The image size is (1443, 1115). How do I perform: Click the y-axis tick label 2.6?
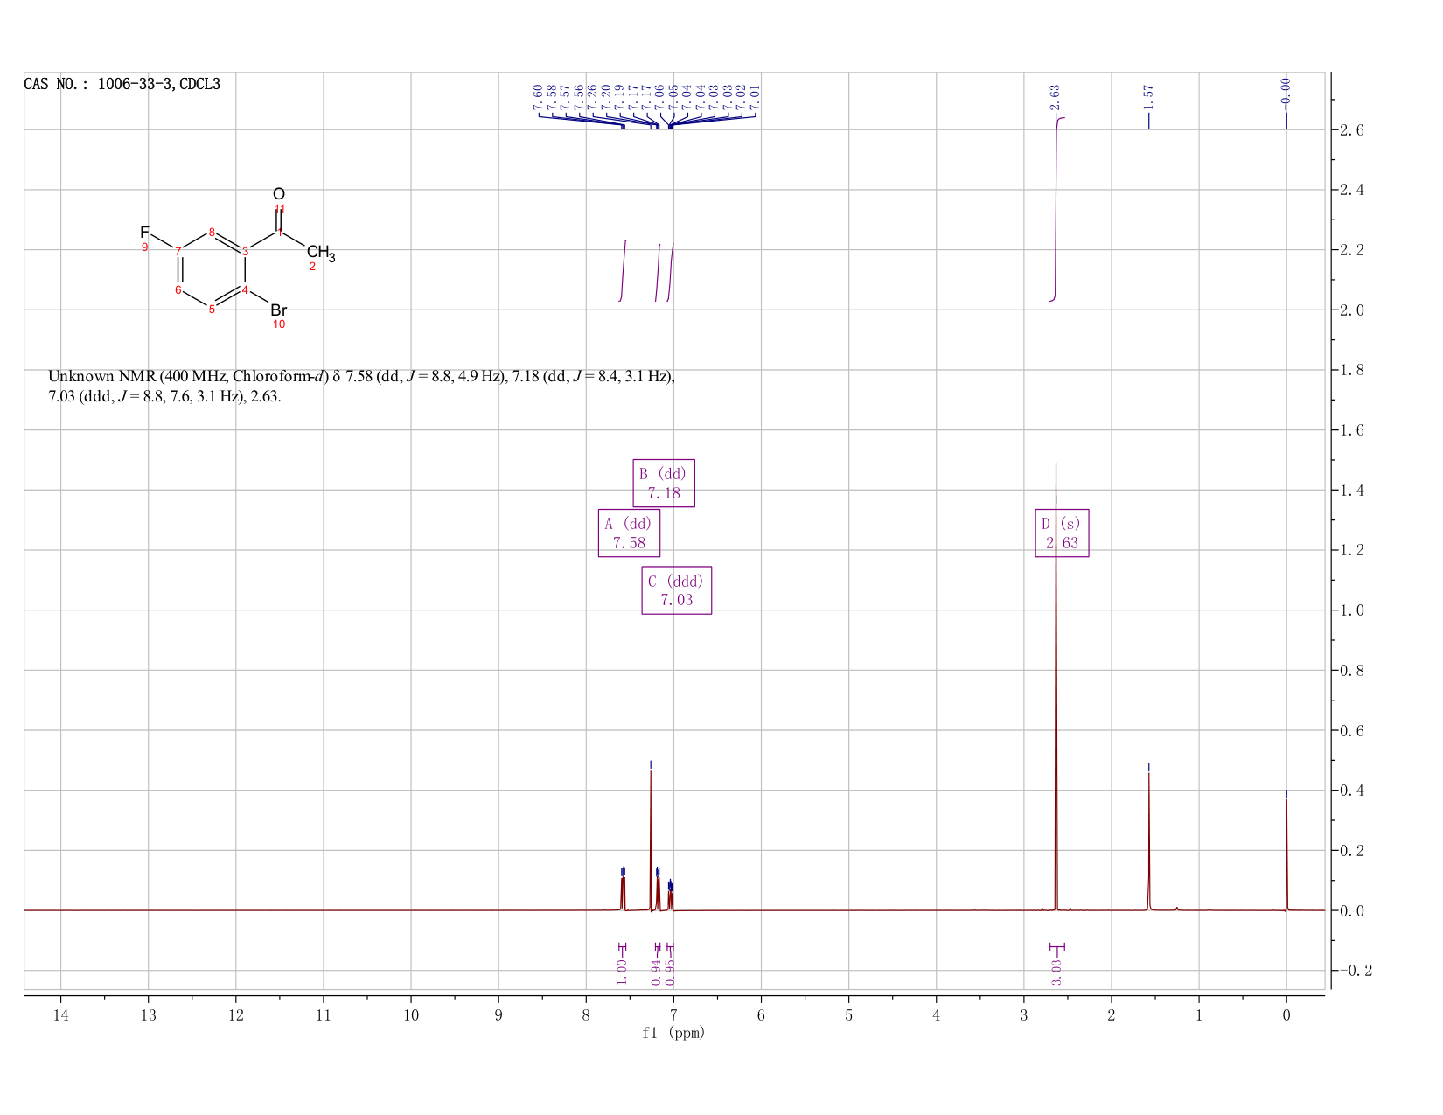(x=1351, y=130)
